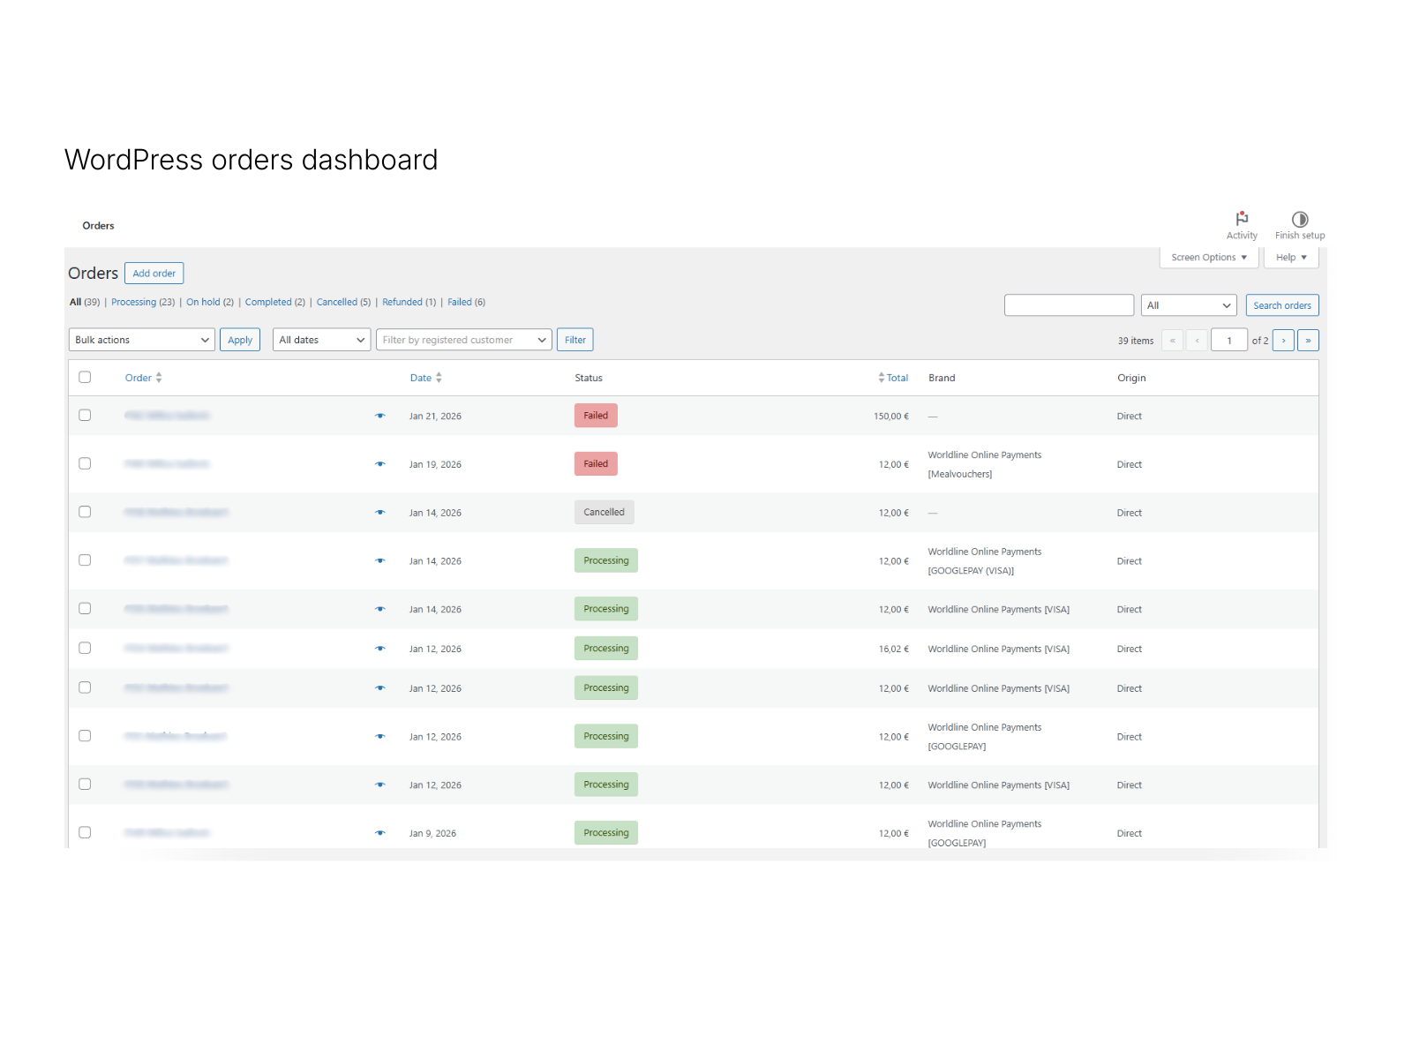The height and width of the screenshot is (1059, 1412).
Task: Preview the Jan 21, 2026 failed order
Action: tap(380, 416)
